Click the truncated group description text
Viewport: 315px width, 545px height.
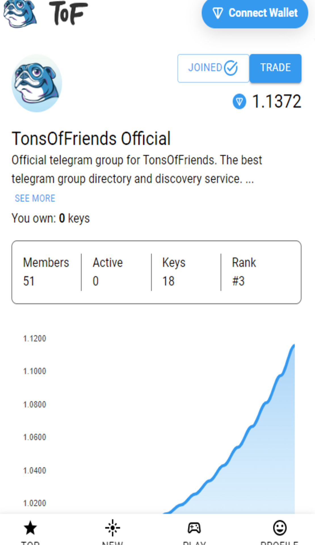pos(136,169)
